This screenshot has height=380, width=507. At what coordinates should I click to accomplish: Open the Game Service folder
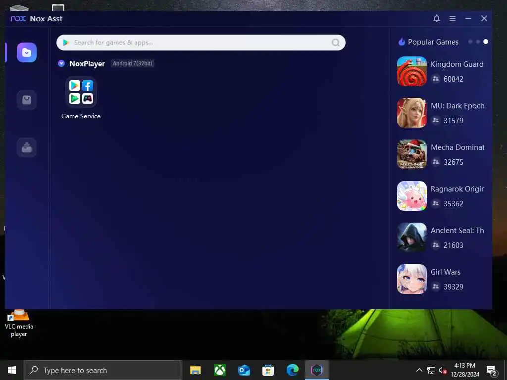(81, 92)
